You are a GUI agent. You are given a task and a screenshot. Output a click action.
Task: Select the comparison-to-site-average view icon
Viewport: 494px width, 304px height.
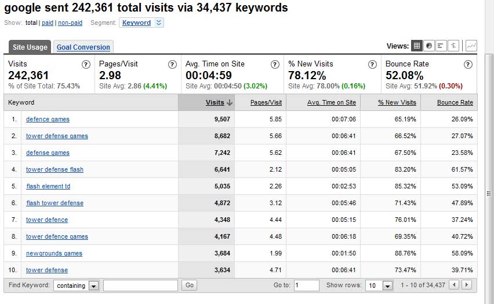point(453,46)
